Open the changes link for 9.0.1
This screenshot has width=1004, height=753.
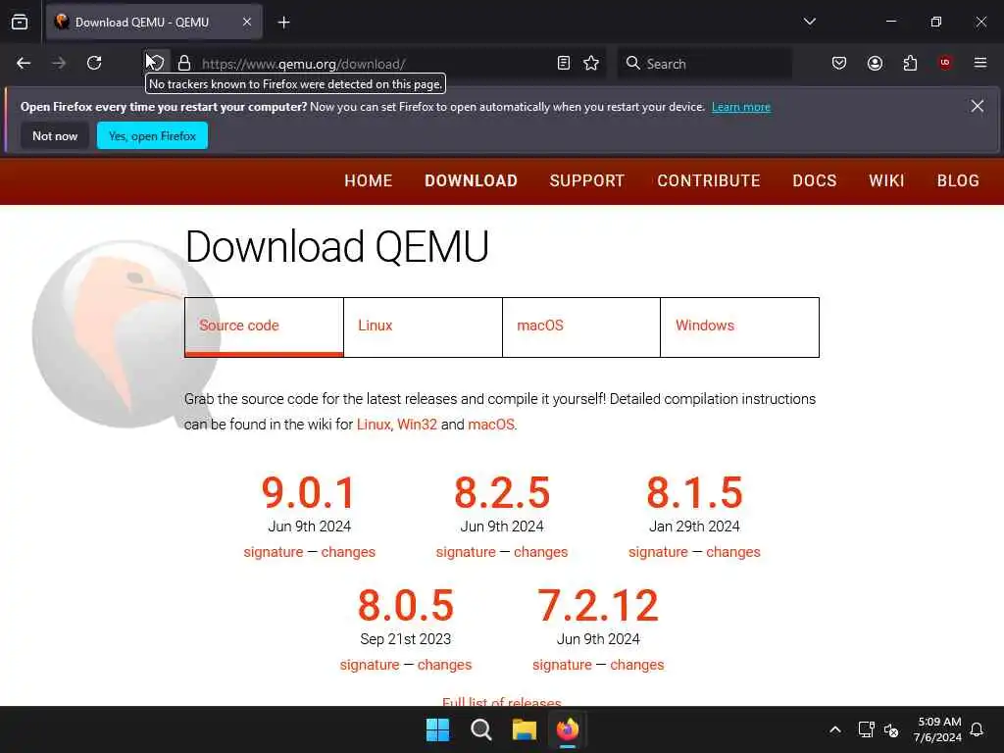348,552
